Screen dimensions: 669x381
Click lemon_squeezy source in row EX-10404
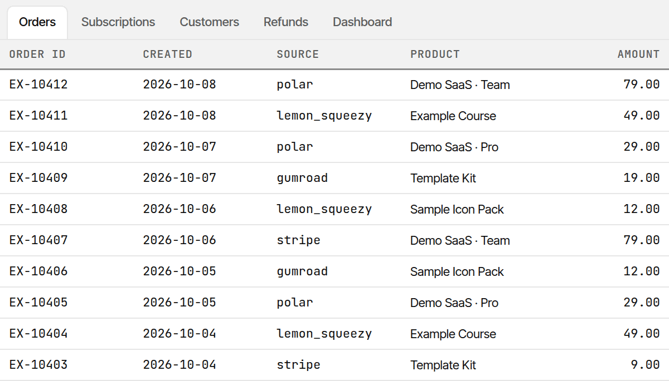[x=324, y=334]
